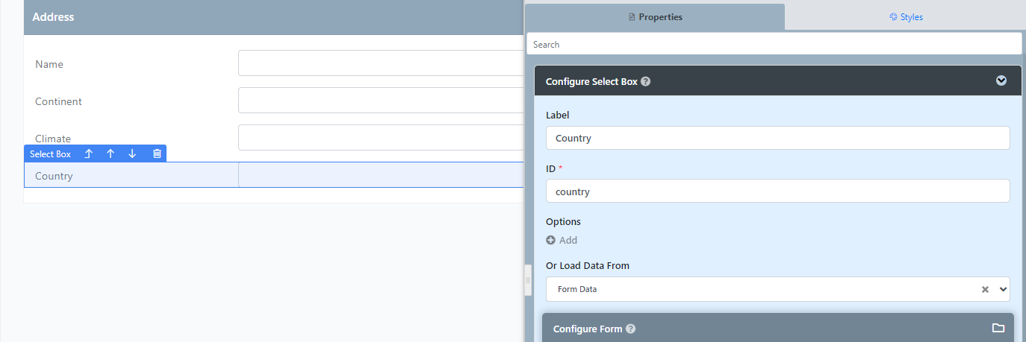Click the ID field containing country

pos(777,191)
